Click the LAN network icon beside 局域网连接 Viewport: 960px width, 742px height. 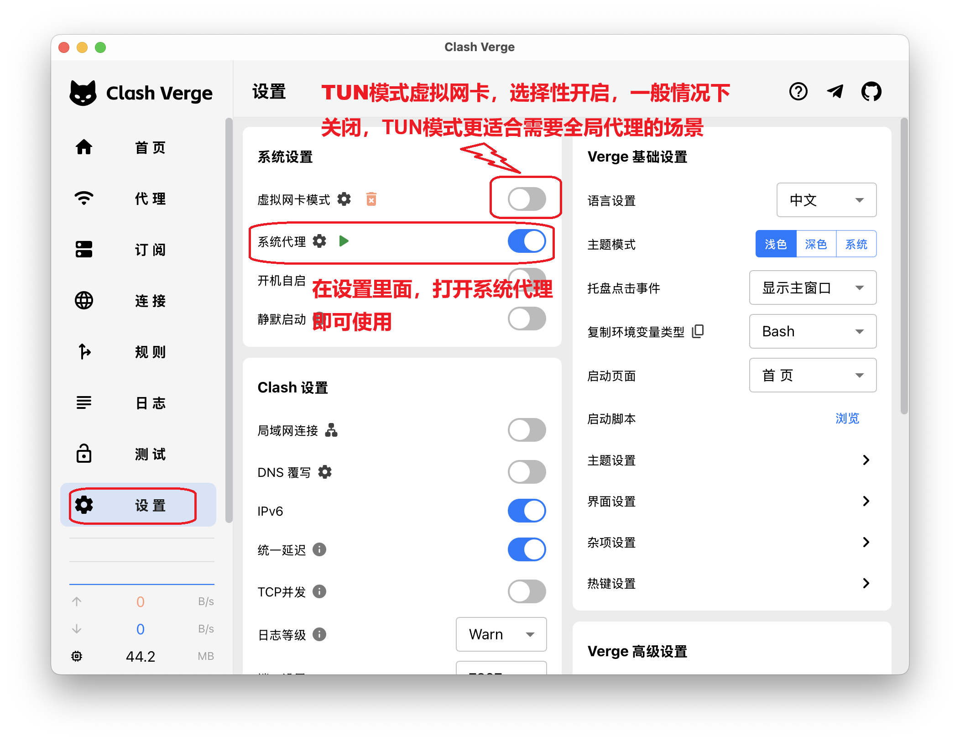click(x=331, y=430)
